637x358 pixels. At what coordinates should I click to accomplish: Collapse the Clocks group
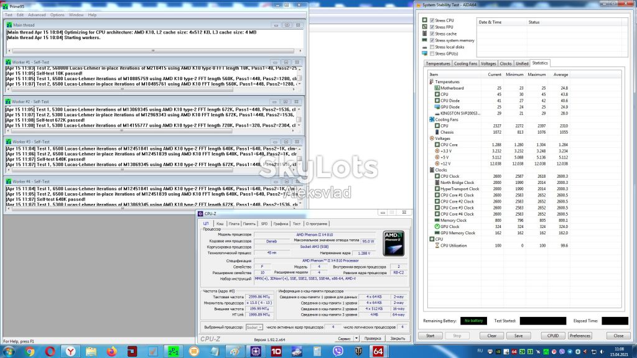(432, 170)
